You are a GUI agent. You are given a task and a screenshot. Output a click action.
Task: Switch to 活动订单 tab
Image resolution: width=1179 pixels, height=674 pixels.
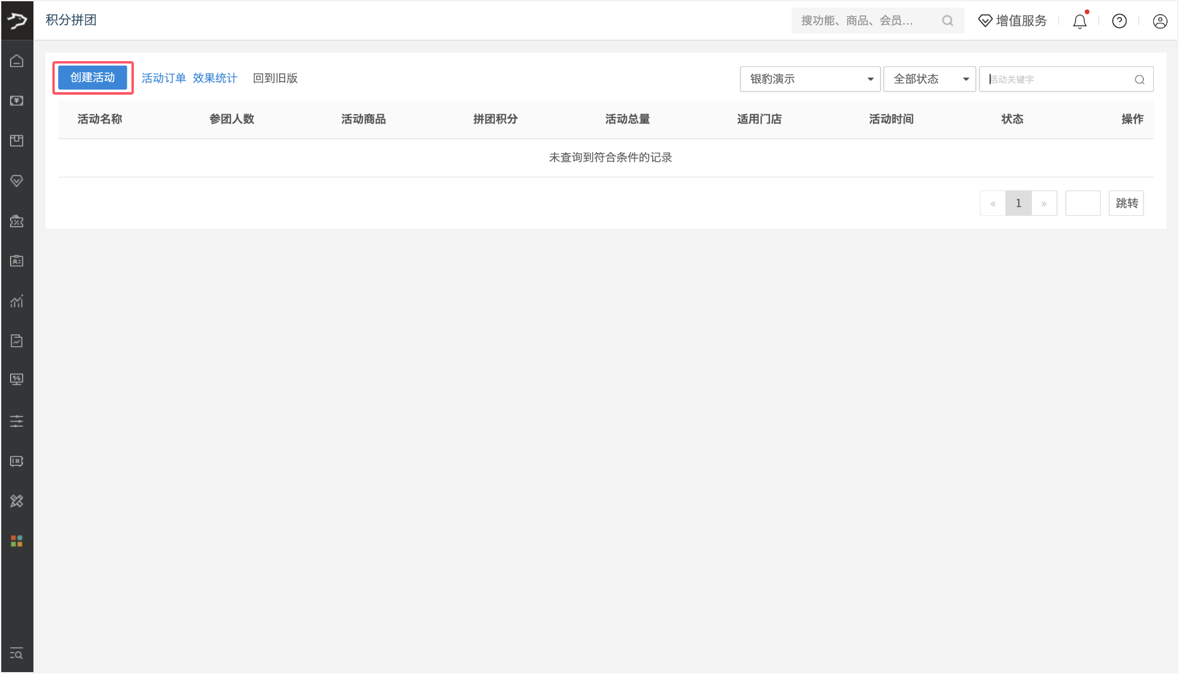coord(163,78)
